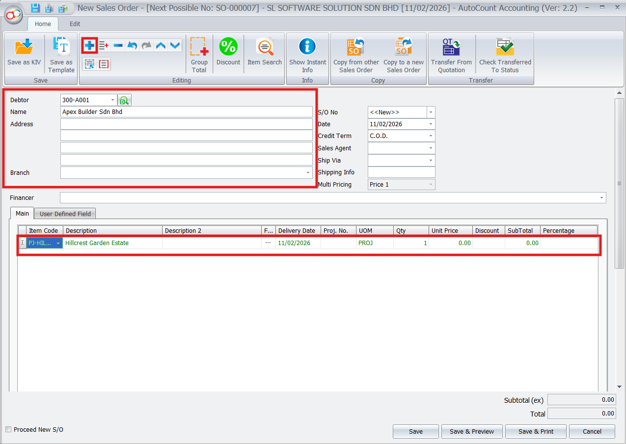Expand the Credit Term dropdown
Viewport: 626px width, 444px height.
[x=431, y=136]
